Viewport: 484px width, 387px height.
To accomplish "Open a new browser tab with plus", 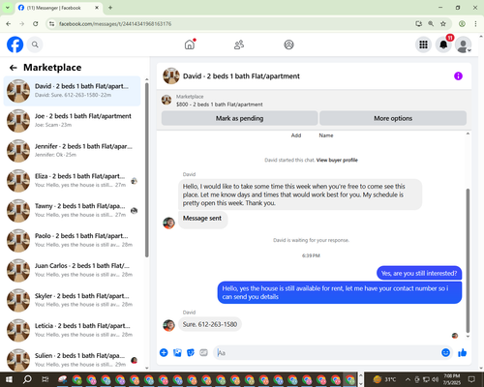I will point(110,8).
